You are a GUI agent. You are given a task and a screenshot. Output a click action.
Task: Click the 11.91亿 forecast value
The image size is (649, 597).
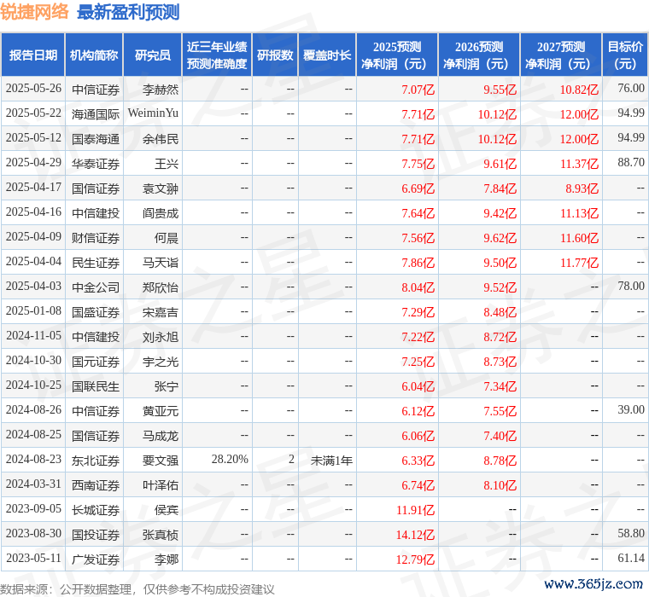[415, 510]
